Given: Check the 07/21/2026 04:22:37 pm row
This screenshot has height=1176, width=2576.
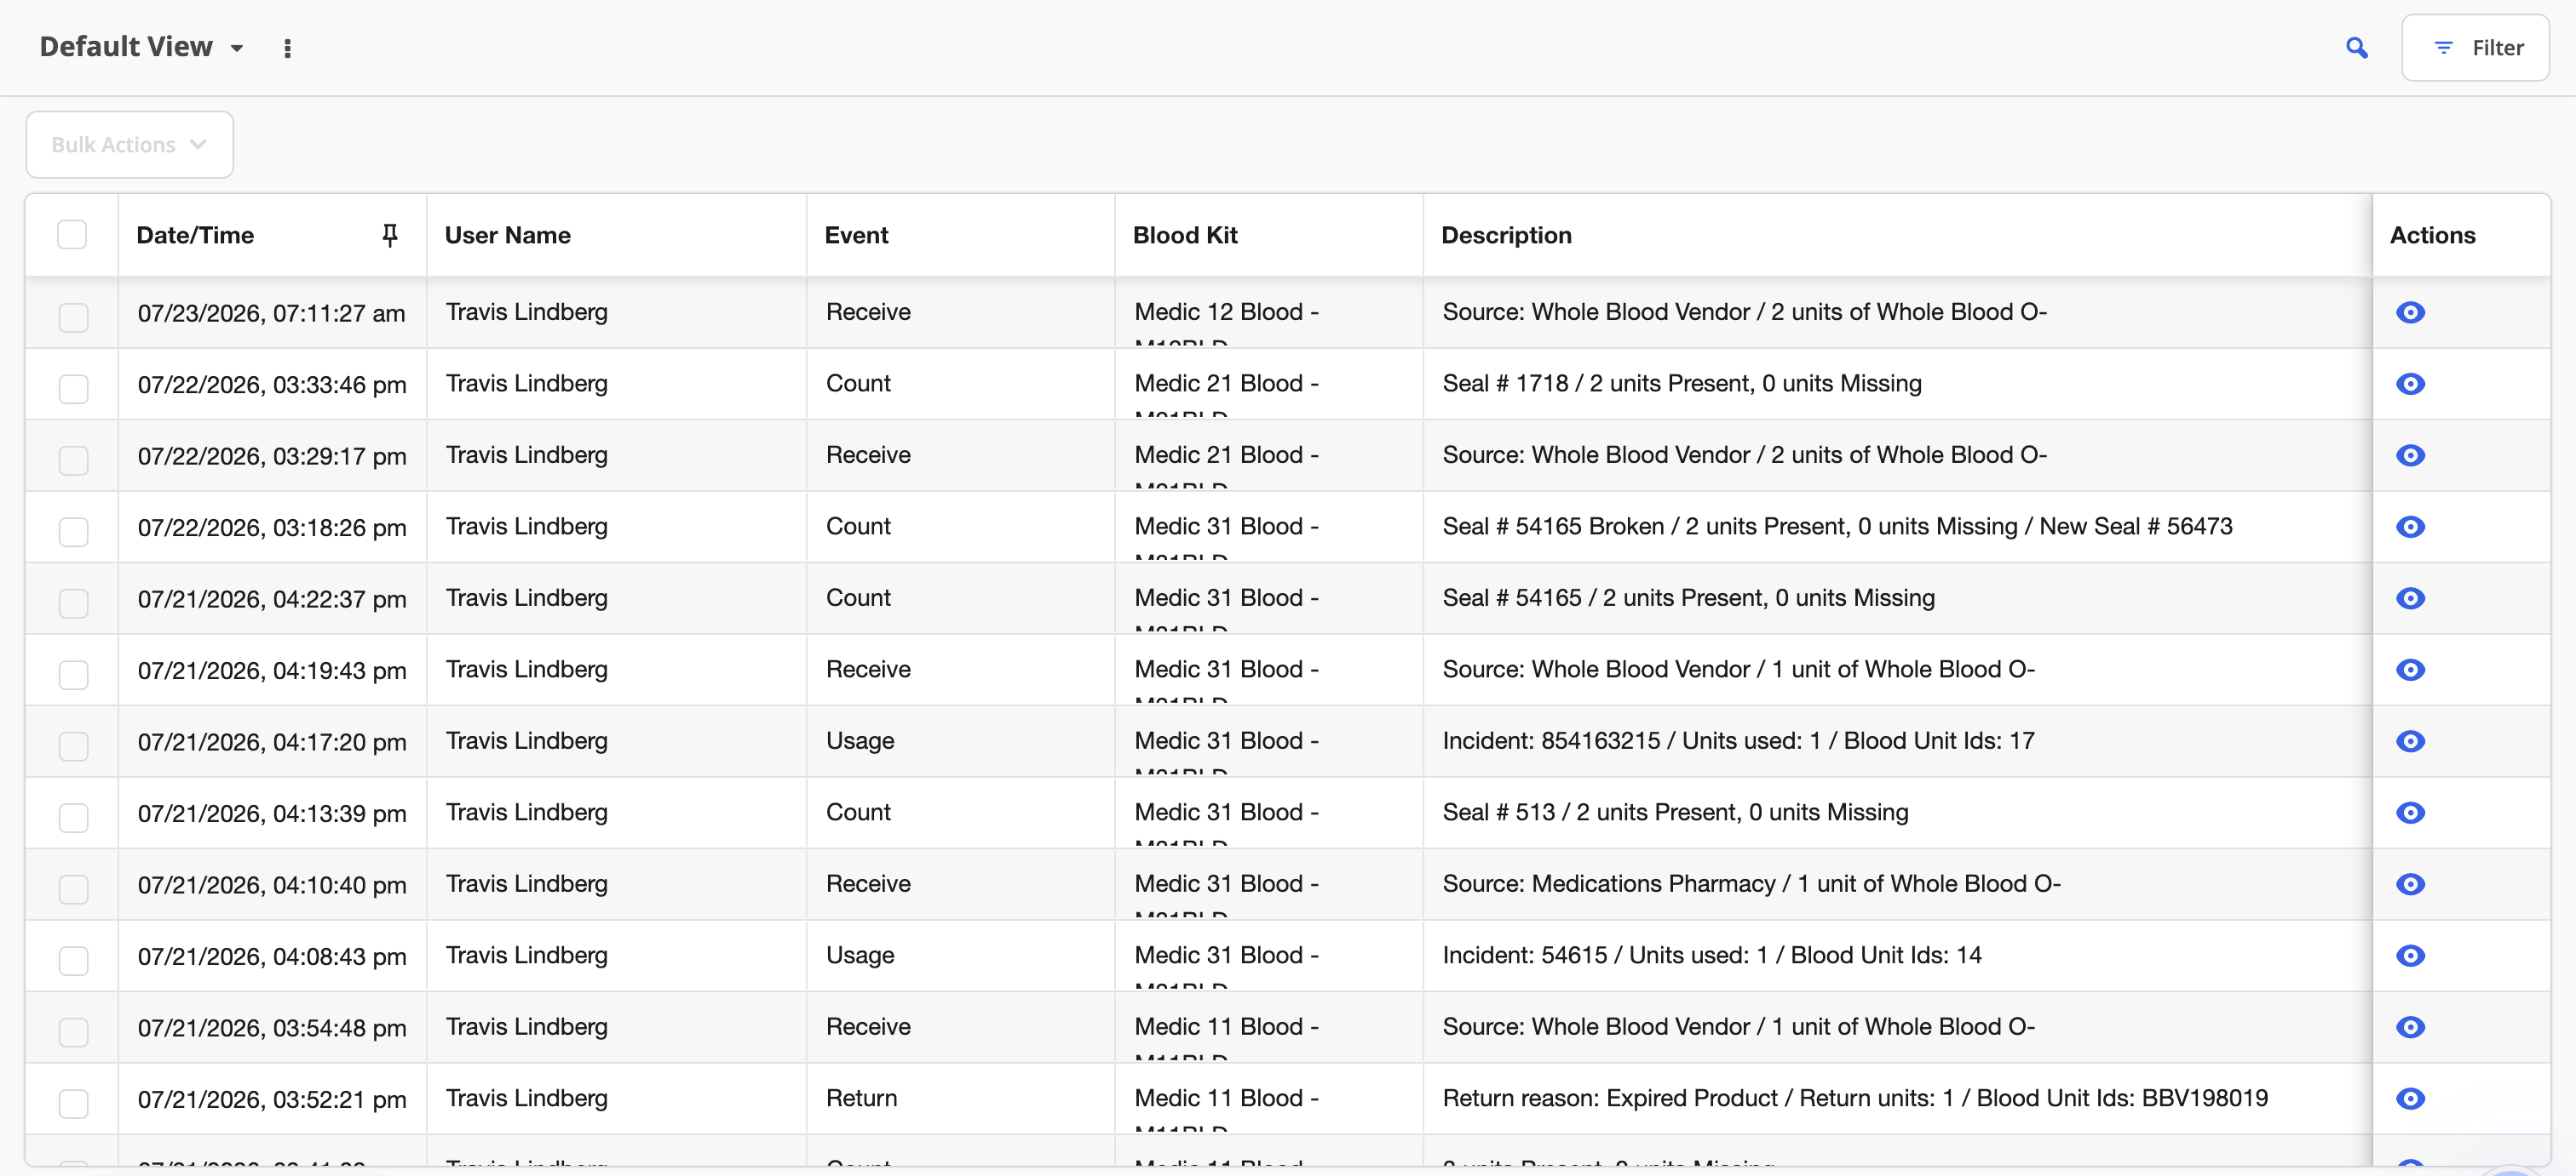Looking at the screenshot, I should click(73, 602).
